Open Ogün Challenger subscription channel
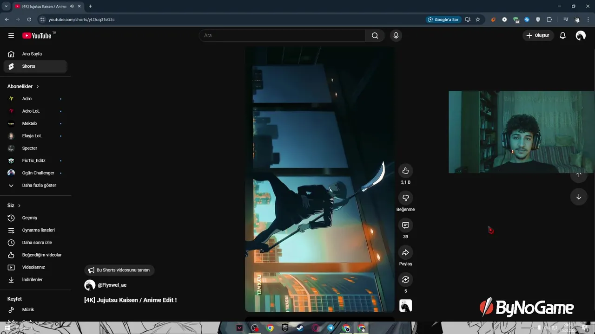 (35, 173)
